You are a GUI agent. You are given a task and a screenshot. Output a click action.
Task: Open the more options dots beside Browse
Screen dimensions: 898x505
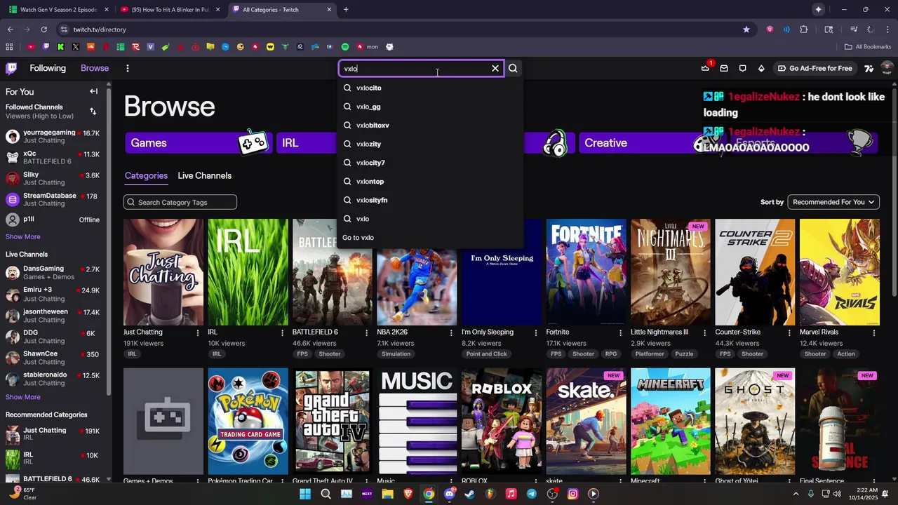127,68
